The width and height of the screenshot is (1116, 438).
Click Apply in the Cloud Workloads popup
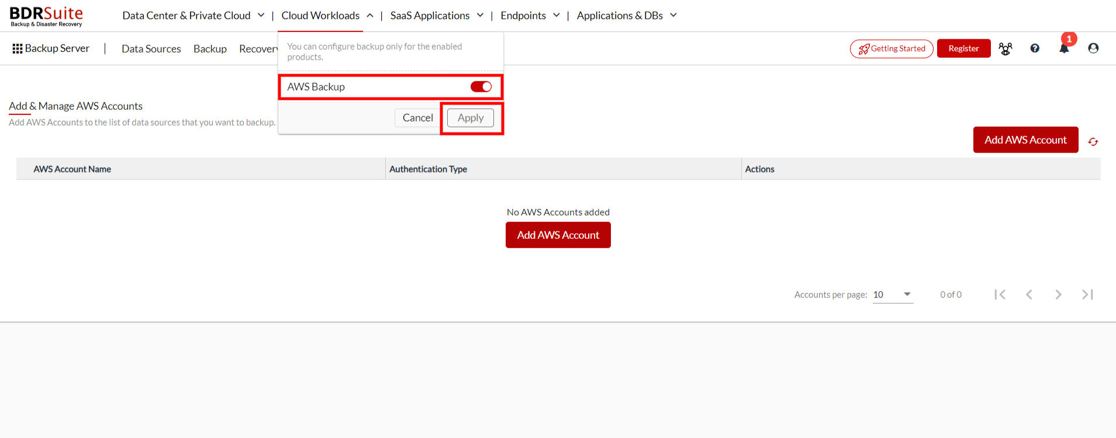(471, 117)
